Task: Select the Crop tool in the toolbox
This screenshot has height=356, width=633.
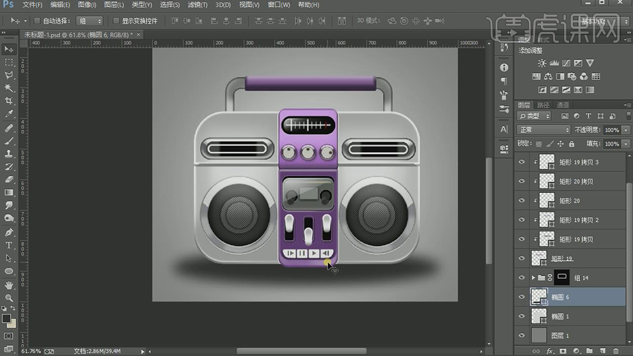Action: (x=9, y=101)
